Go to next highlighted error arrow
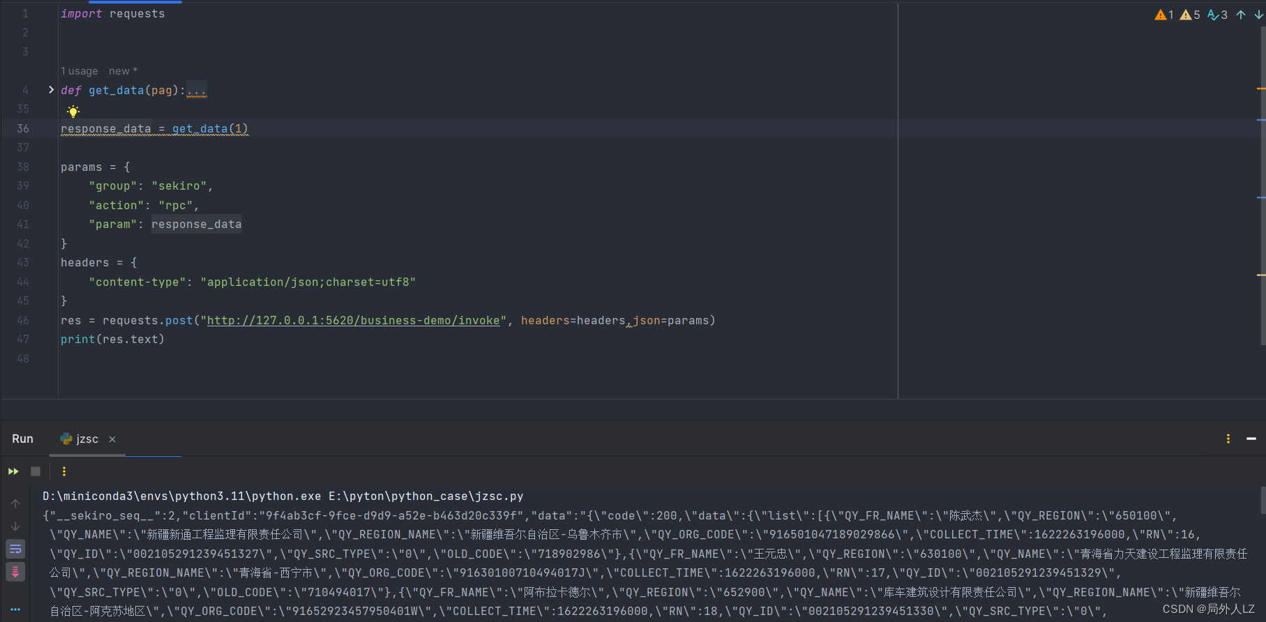This screenshot has height=622, width=1266. coord(1258,15)
